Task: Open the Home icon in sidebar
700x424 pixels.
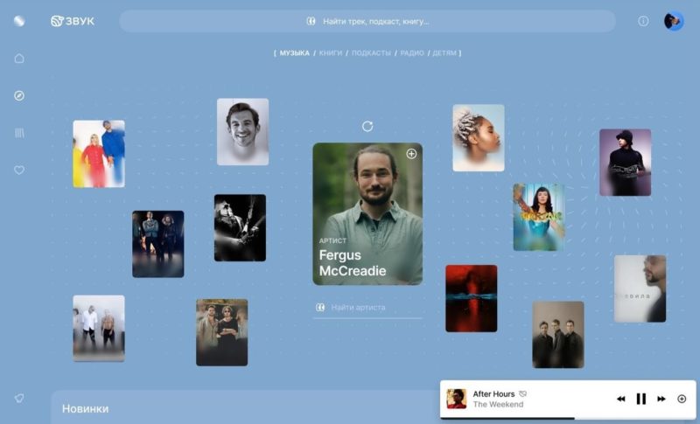Action: 19,59
